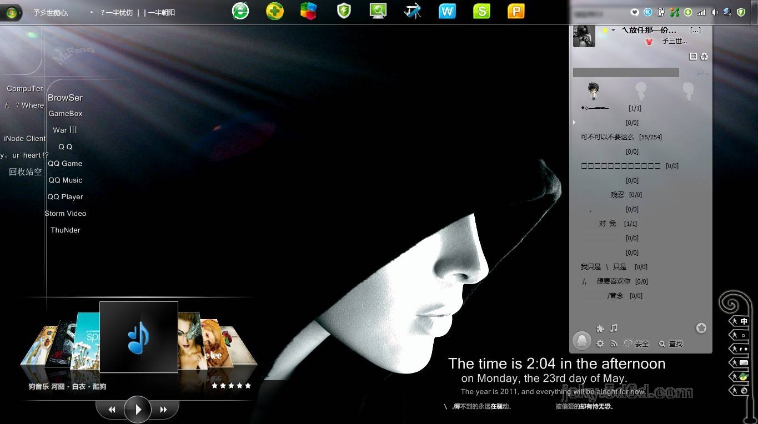Open the green IE browser dock icon
The image size is (758, 424).
(x=240, y=11)
